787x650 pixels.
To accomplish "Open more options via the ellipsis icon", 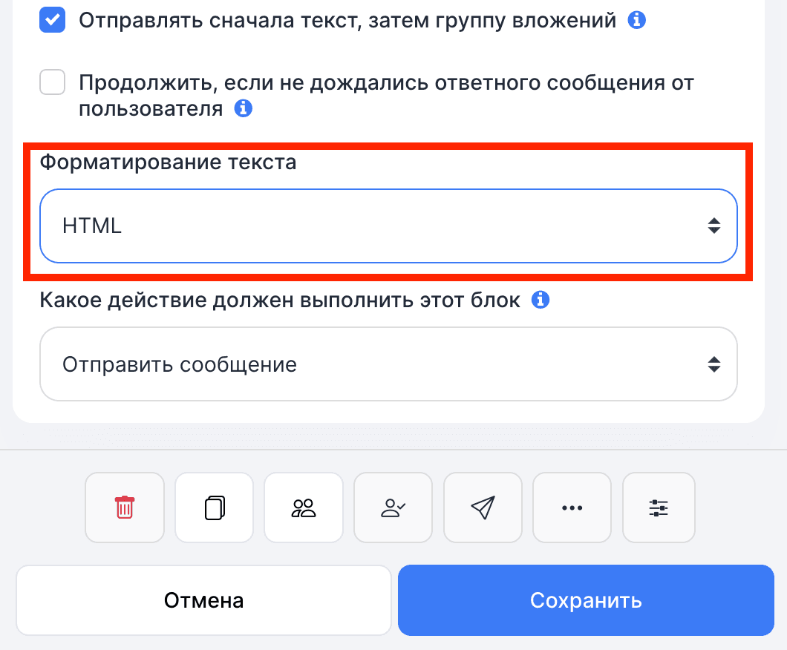I will [572, 508].
